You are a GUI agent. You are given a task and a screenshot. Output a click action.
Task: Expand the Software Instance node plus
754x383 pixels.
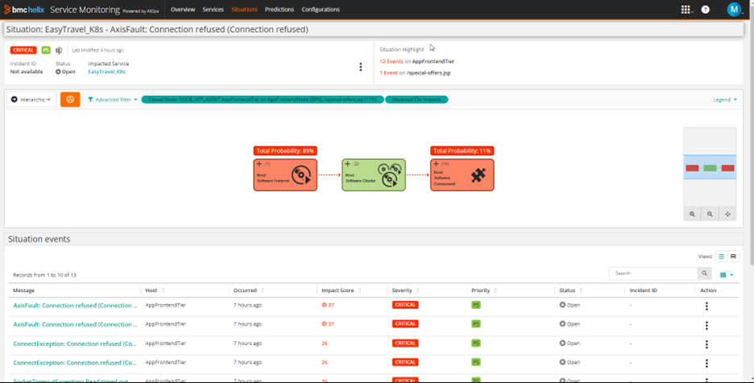pos(259,164)
